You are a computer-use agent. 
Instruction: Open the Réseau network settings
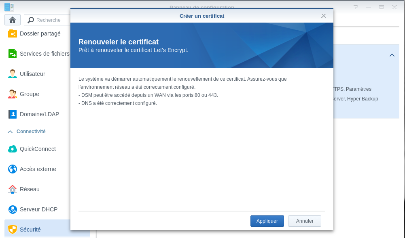pos(30,189)
